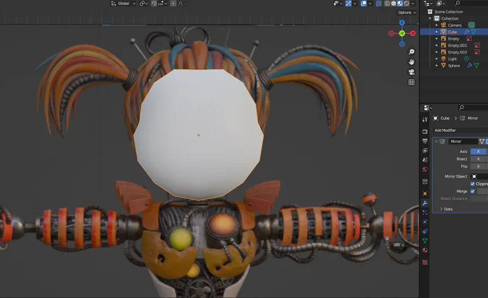The height and width of the screenshot is (298, 488).
Task: Click the Add Modifier button
Action: [x=460, y=131]
